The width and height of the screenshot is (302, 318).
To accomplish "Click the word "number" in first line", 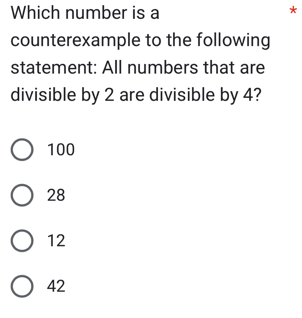I will (x=97, y=13).
